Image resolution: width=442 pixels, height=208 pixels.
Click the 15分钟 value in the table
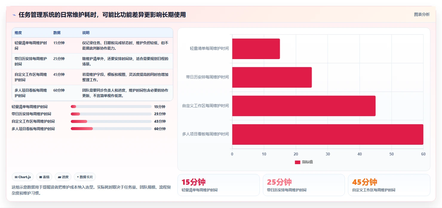click(x=59, y=43)
